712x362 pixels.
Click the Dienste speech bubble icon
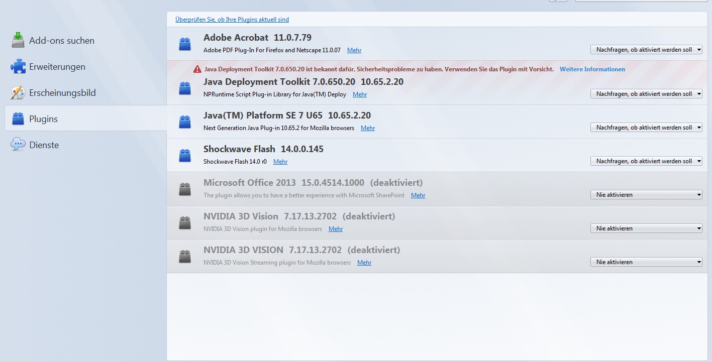pos(18,145)
